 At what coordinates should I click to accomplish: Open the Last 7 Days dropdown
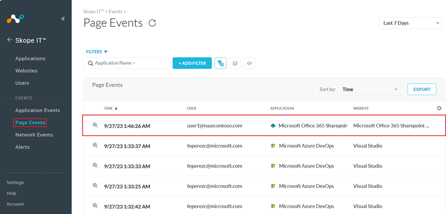410,23
